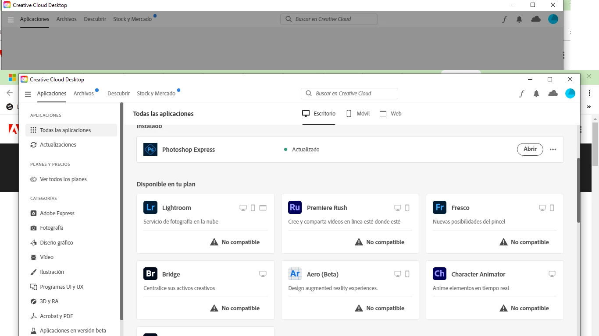
Task: Open fonts via the f icon in front window
Action: (x=521, y=94)
